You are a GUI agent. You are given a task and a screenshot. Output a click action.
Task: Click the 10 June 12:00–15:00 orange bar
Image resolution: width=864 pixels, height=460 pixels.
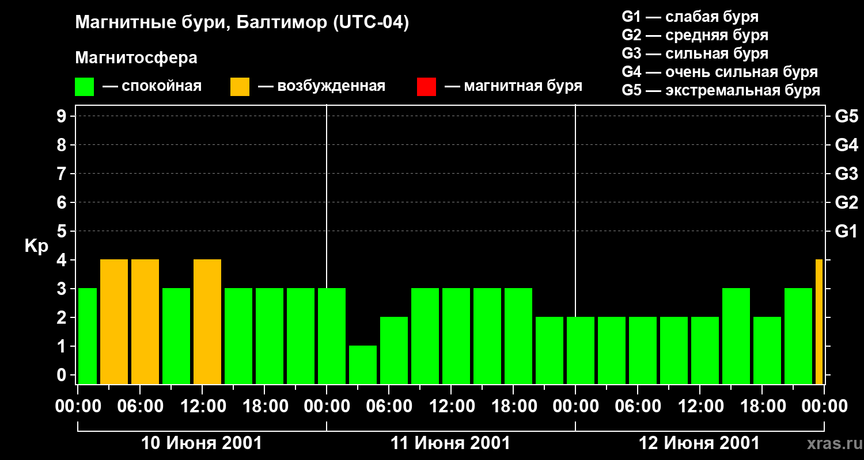[207, 322]
